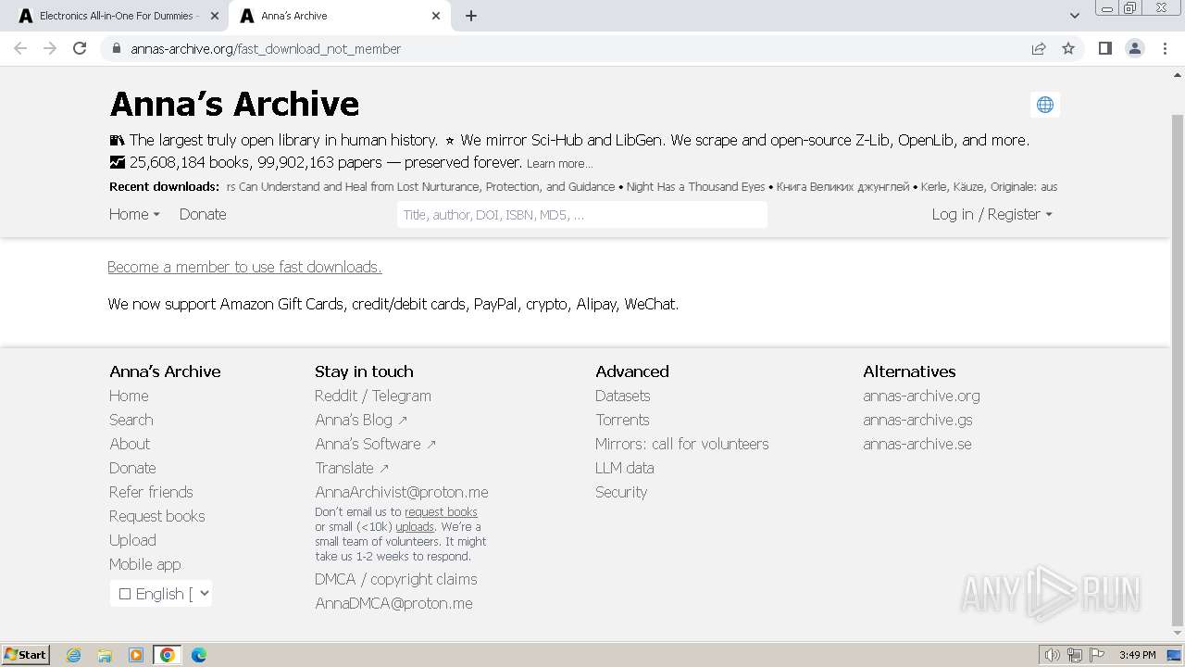
Task: Click the volume speaker tray icon
Action: (1053, 655)
